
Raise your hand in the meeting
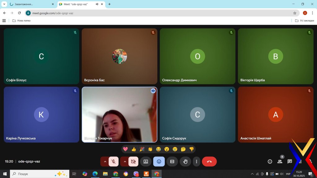click(x=185, y=161)
